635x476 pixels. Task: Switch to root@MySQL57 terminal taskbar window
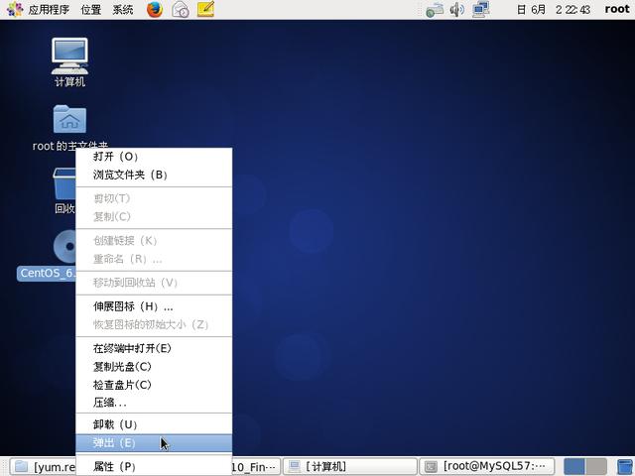486,467
